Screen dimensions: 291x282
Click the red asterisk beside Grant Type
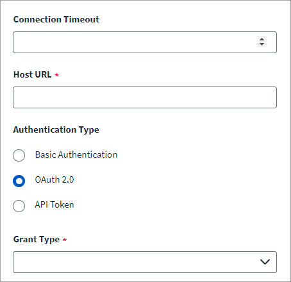coord(65,240)
